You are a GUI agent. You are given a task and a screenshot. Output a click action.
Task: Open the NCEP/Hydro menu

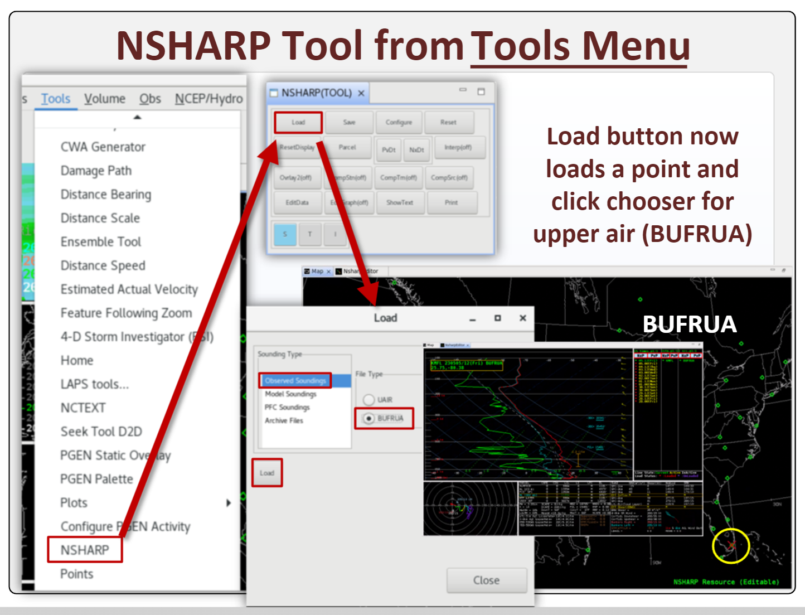(208, 99)
